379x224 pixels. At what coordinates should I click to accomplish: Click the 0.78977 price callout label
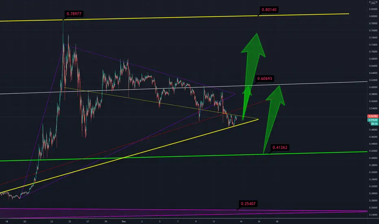point(74,14)
